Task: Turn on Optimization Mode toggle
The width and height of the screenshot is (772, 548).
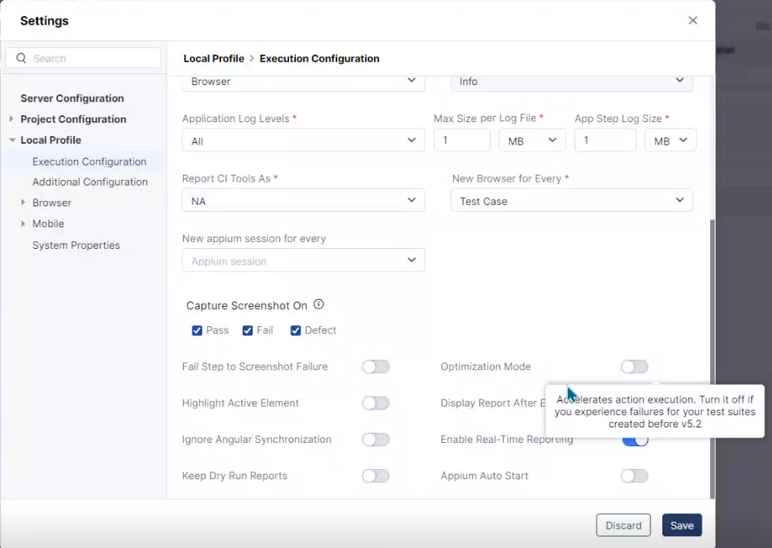Action: pyautogui.click(x=634, y=366)
